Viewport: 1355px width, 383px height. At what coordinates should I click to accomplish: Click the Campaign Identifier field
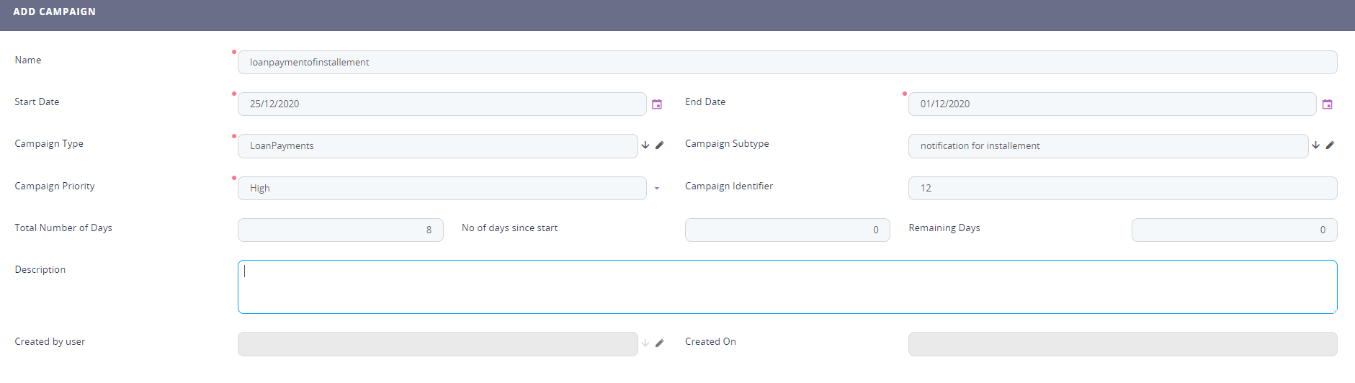coord(1122,189)
